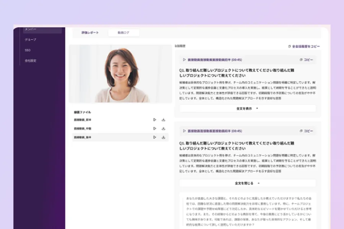Expand the full text with 全文を表示

[247, 108]
